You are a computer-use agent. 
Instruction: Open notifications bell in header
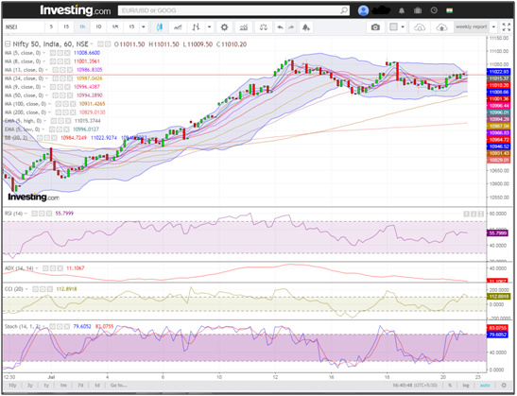coord(402,11)
